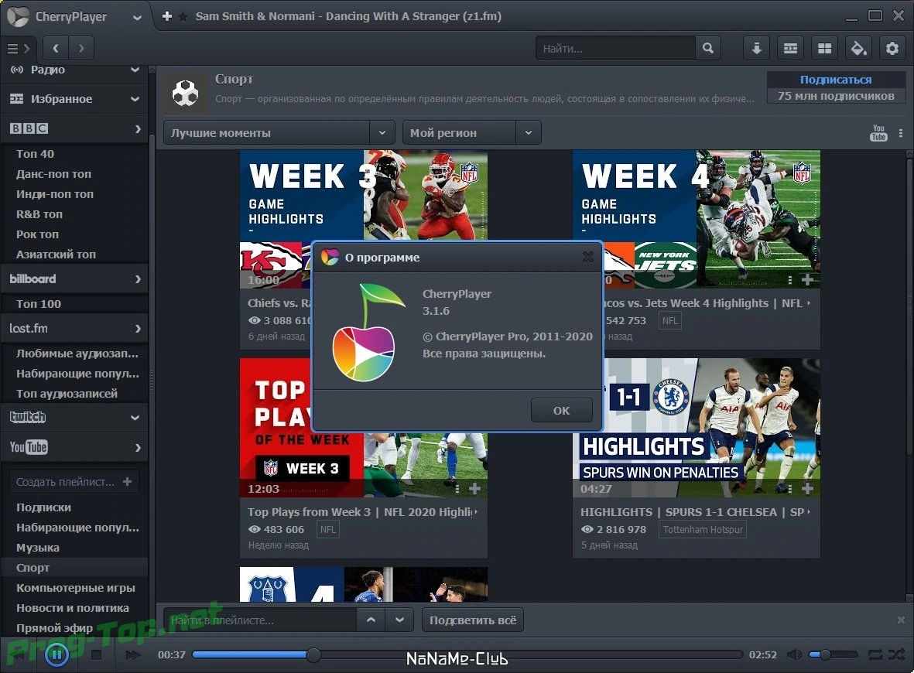Open settings gear icon
This screenshot has height=673, width=914.
(x=892, y=49)
